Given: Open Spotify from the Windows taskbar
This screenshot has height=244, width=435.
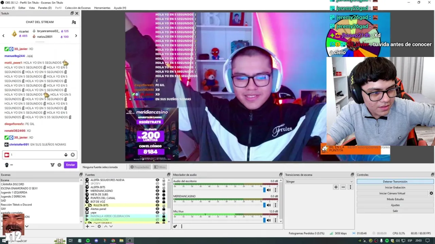Looking at the screenshot, I should tap(88, 241).
